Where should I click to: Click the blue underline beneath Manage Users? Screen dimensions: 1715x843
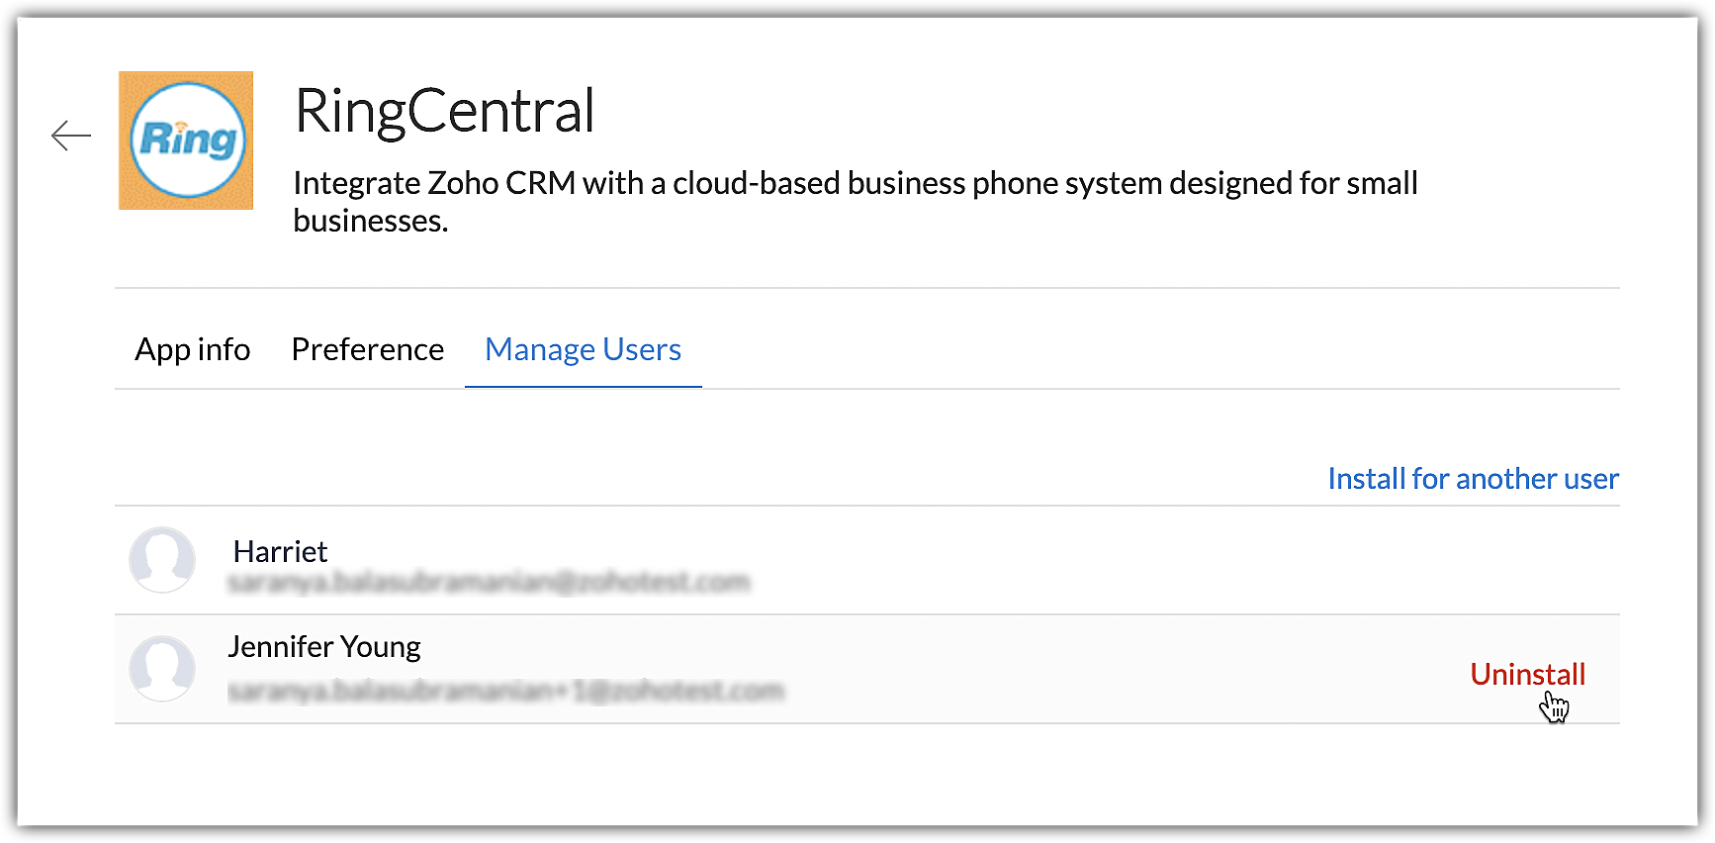click(583, 387)
